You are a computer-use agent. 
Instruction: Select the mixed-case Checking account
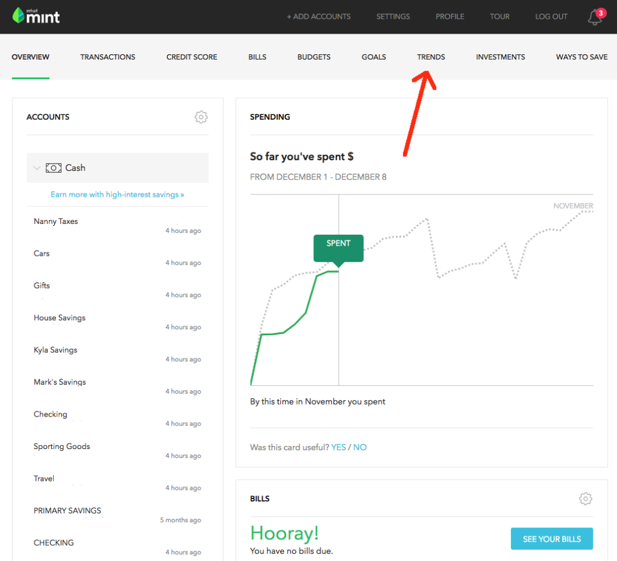pos(51,414)
